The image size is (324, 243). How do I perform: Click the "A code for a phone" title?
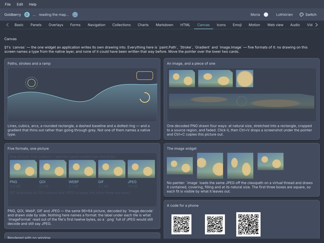[183, 205]
